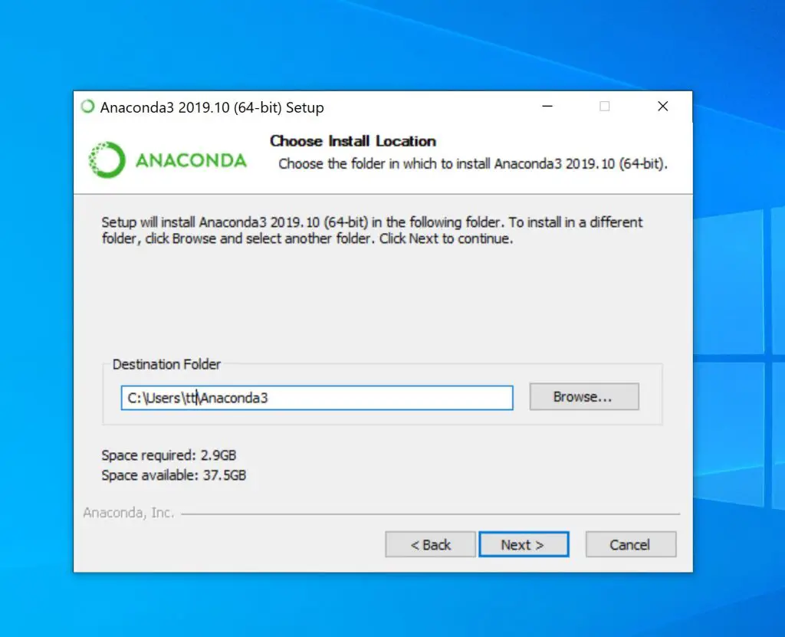Close the Anaconda3 Setup window

[x=663, y=106]
